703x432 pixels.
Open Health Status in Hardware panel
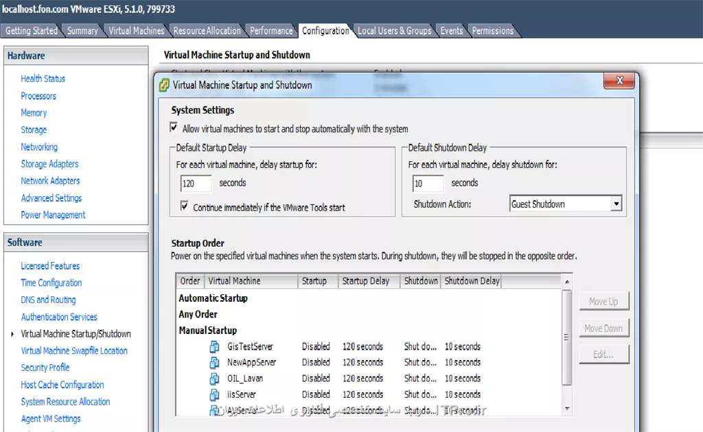coord(43,79)
